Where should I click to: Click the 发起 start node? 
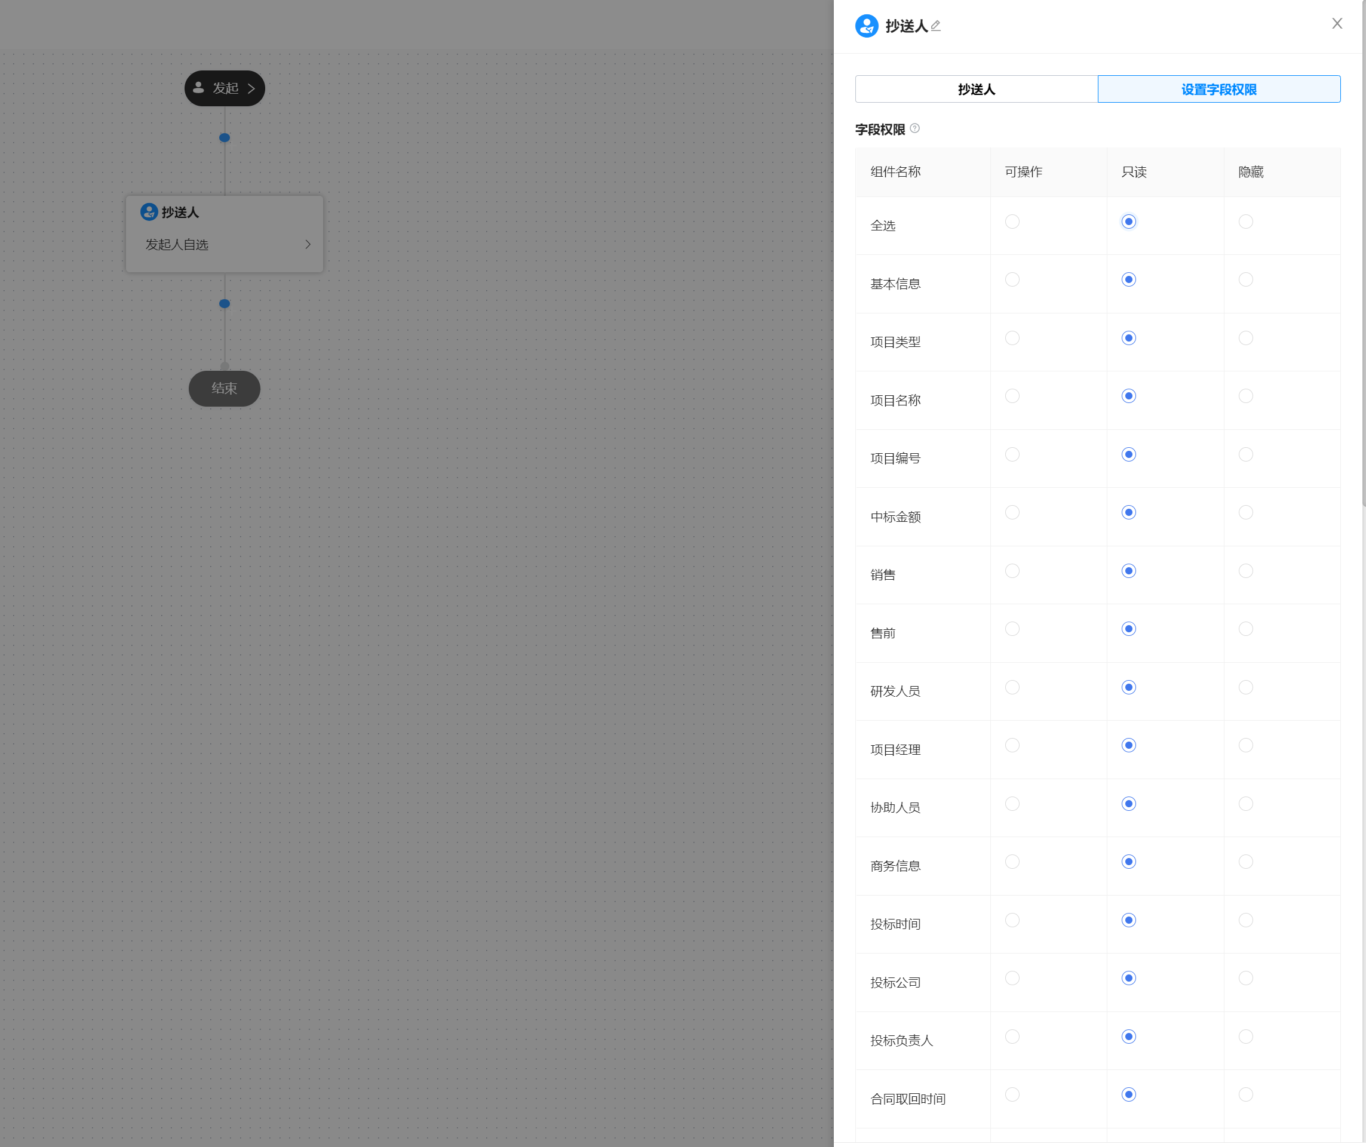pos(225,88)
